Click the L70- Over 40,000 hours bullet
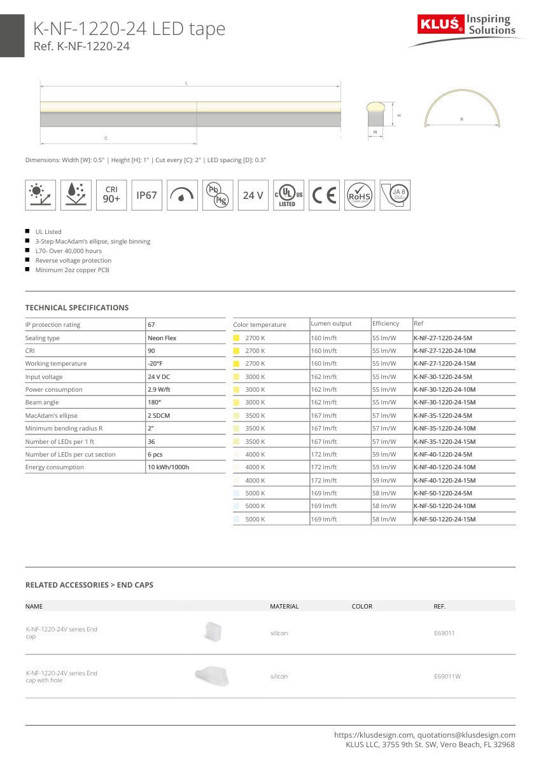Screen dimensions: 541x765 pos(69,251)
